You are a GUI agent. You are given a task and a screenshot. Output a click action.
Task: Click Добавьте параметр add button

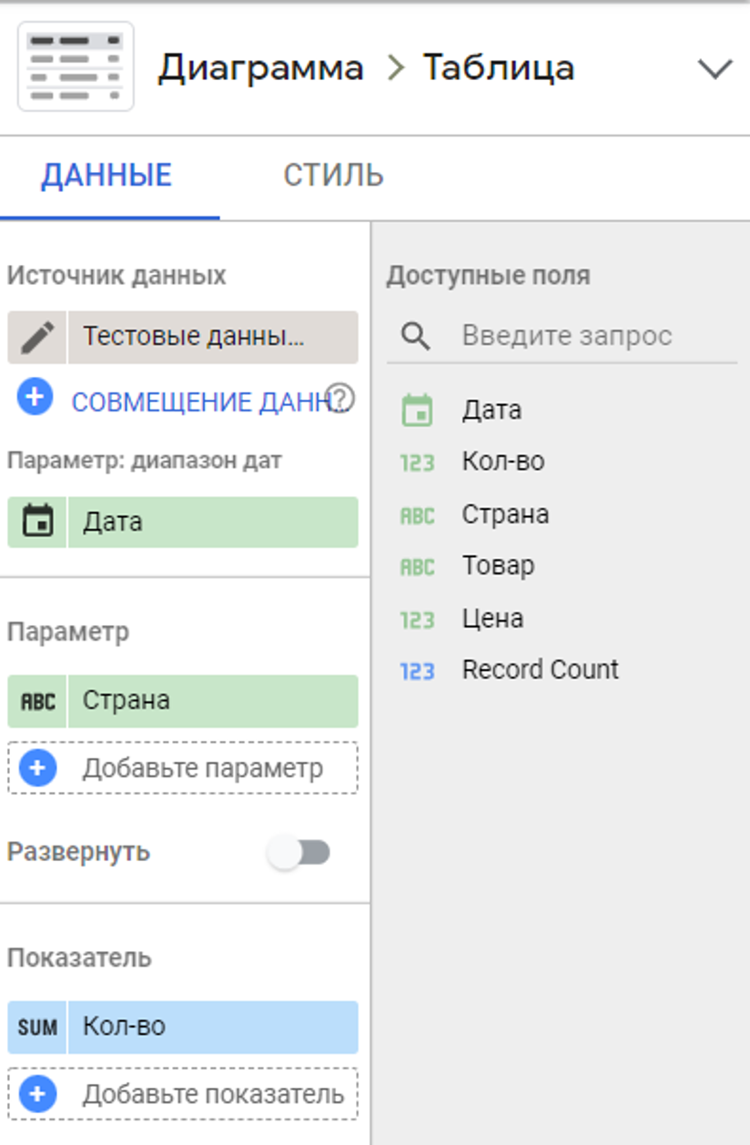coord(183,768)
